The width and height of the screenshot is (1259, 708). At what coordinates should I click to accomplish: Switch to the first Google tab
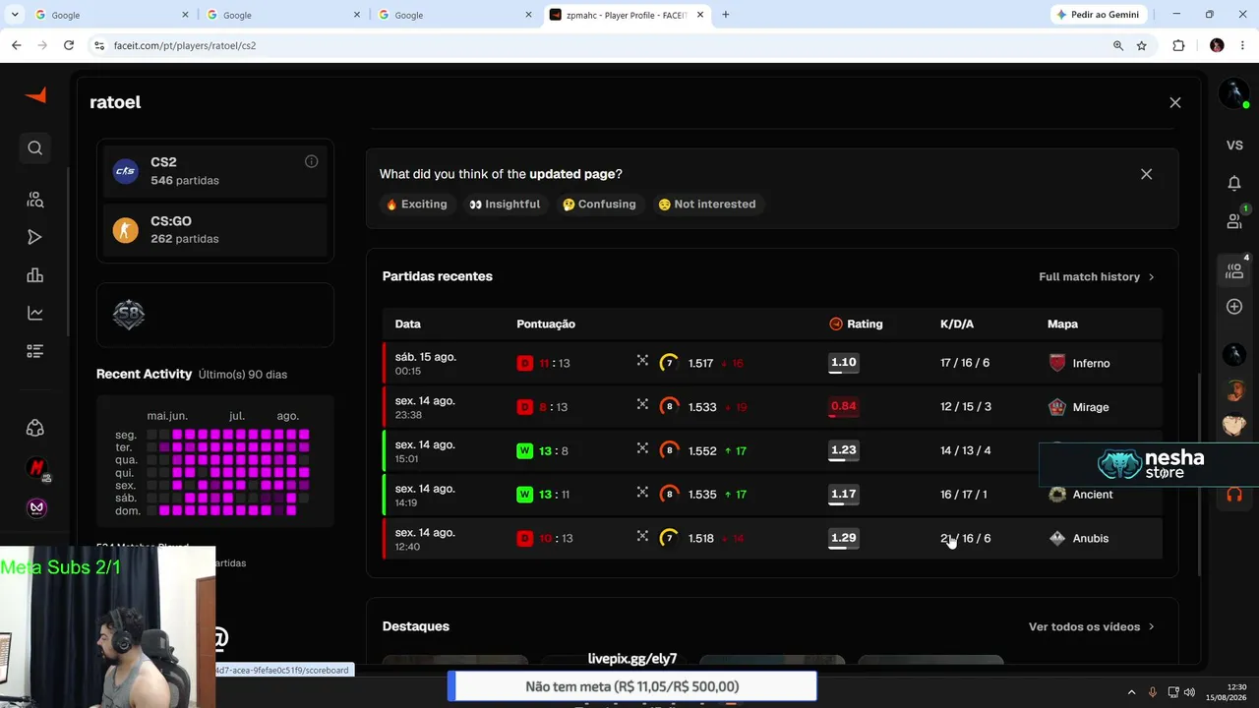point(111,15)
